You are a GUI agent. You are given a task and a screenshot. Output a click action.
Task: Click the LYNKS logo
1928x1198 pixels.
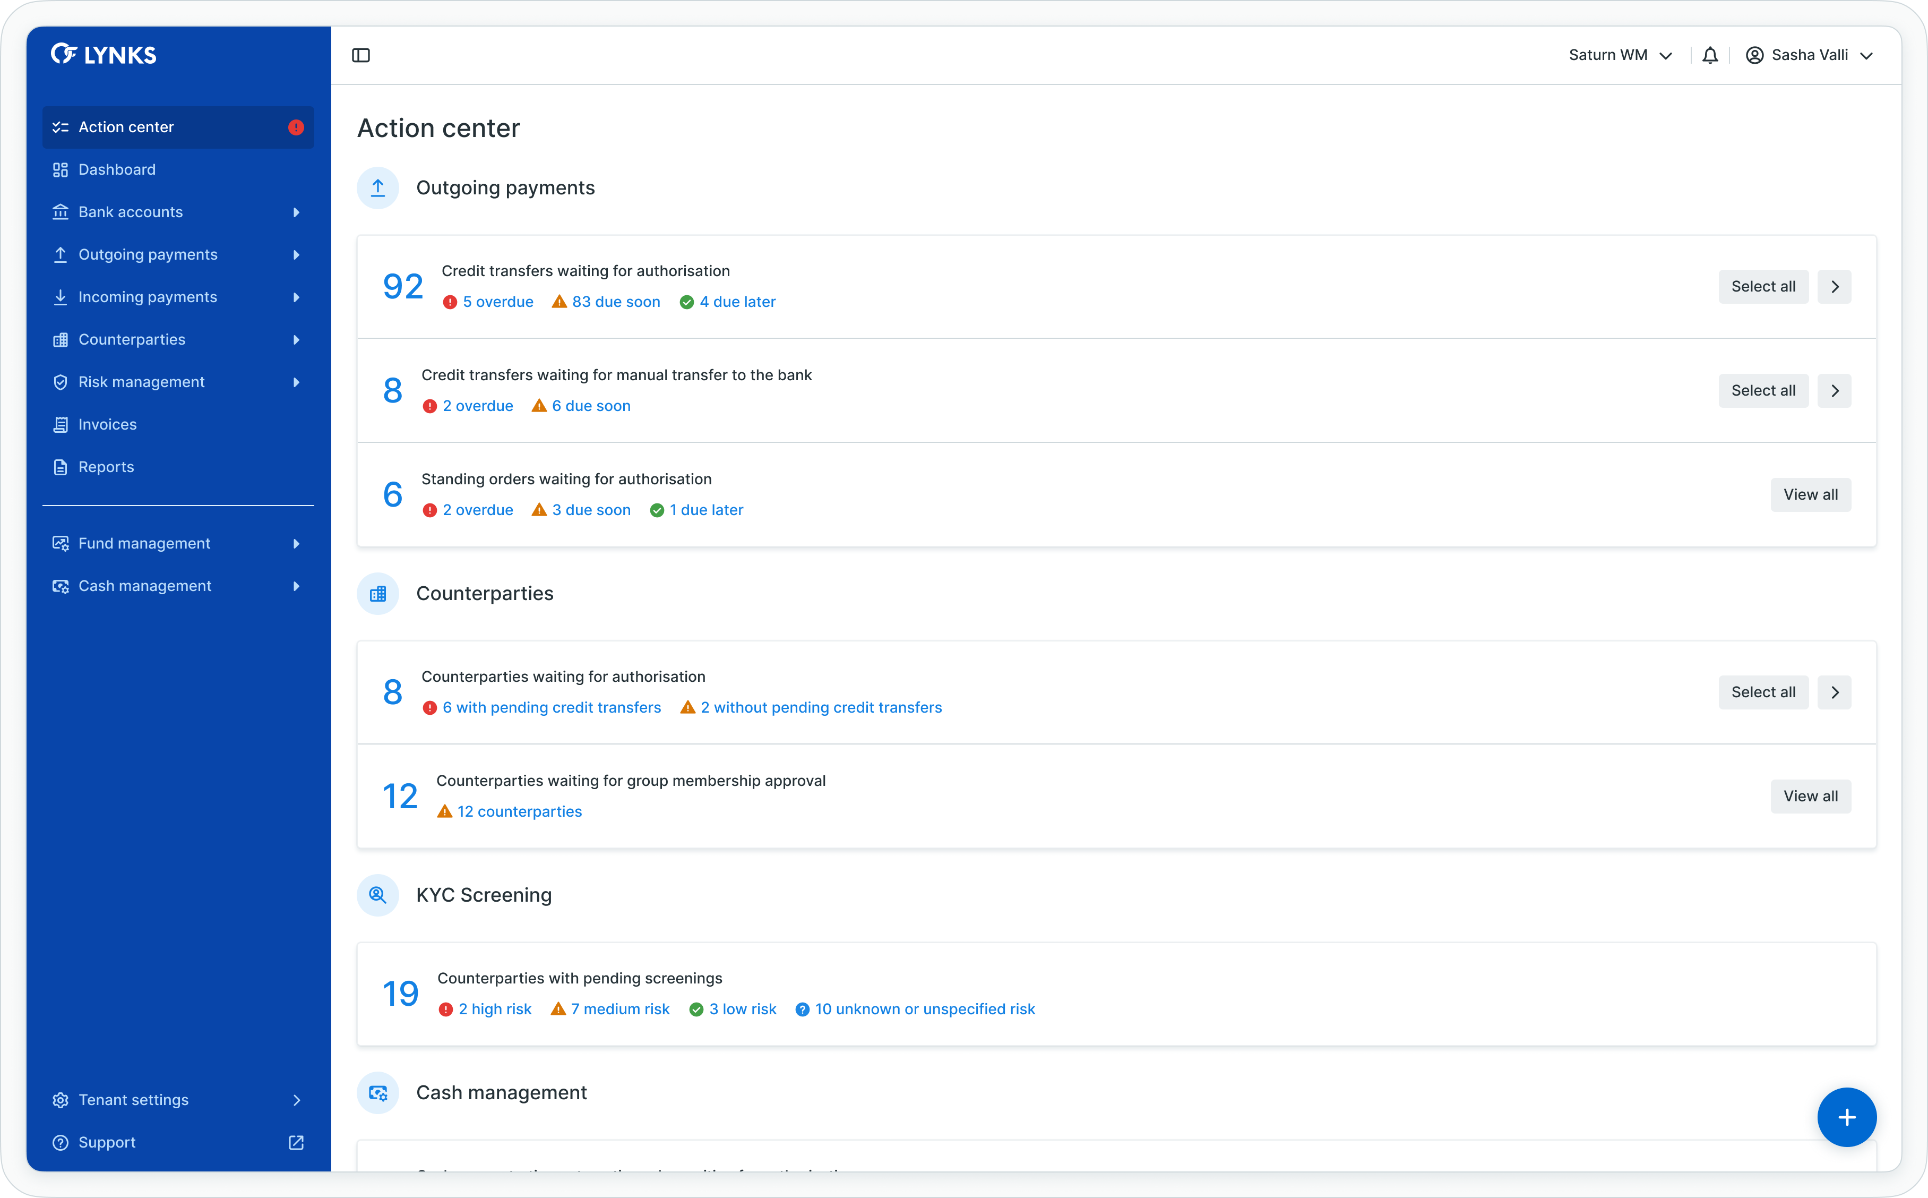click(x=104, y=55)
